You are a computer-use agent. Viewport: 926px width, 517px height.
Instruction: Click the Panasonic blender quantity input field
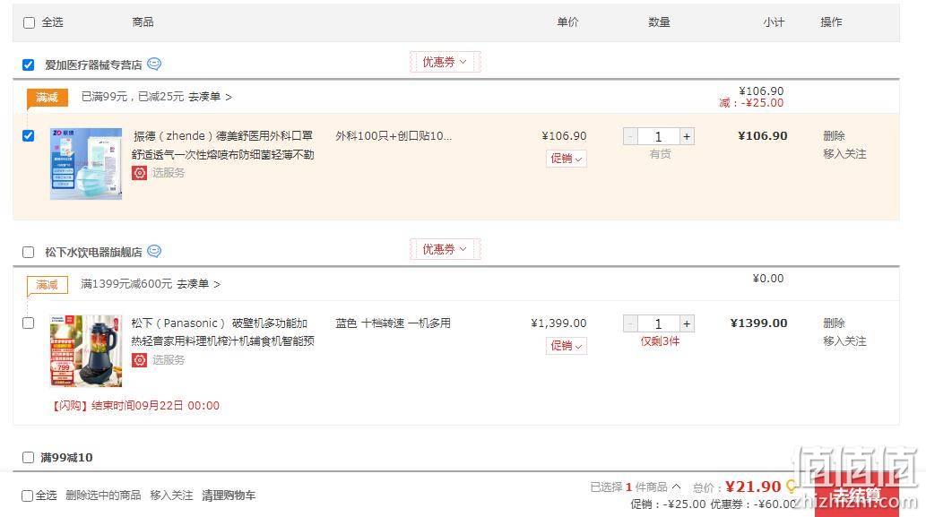pos(659,323)
